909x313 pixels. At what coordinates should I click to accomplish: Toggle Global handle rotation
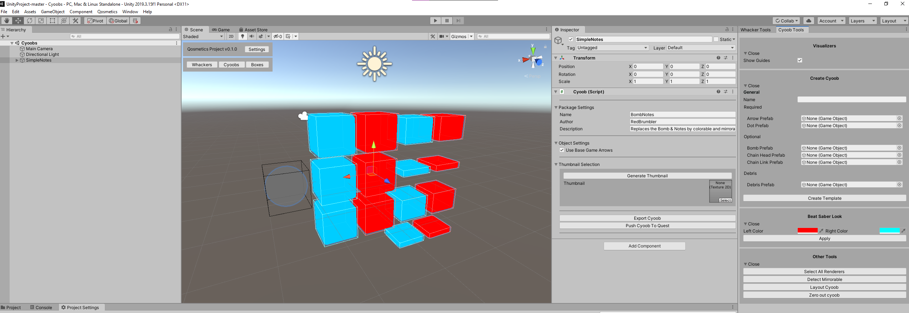pos(118,21)
